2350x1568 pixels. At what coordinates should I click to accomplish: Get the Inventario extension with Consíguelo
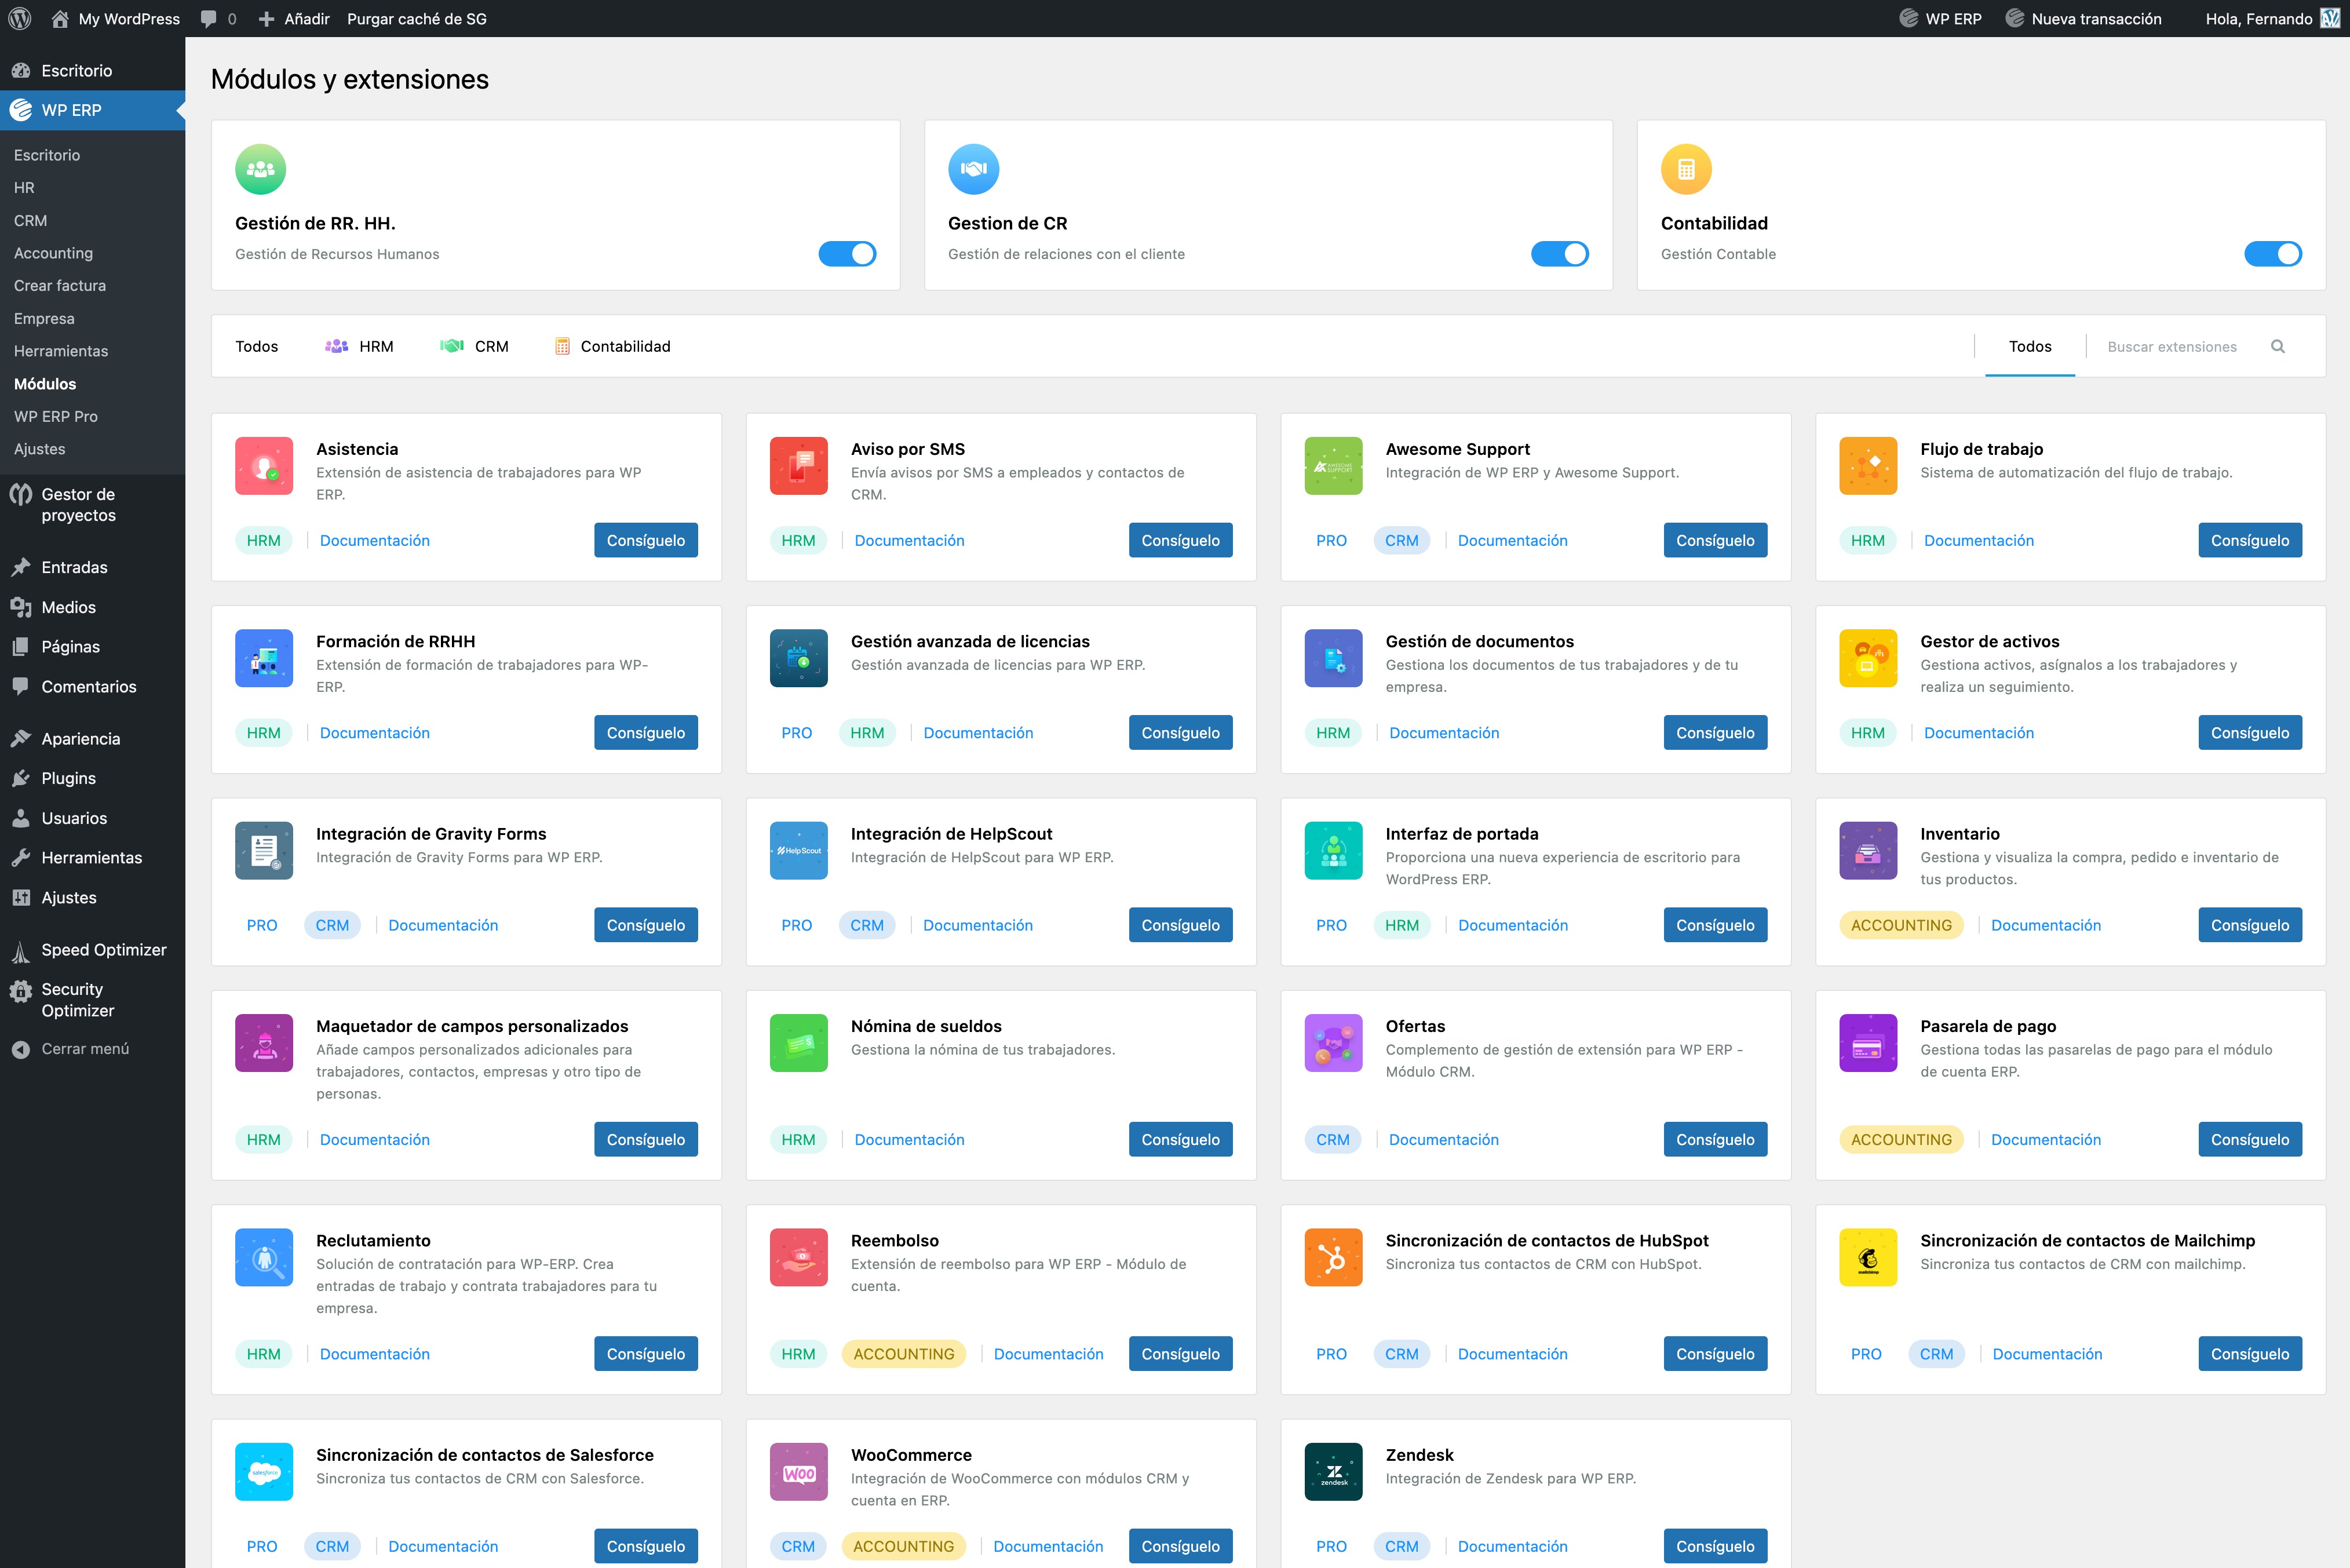(2250, 925)
